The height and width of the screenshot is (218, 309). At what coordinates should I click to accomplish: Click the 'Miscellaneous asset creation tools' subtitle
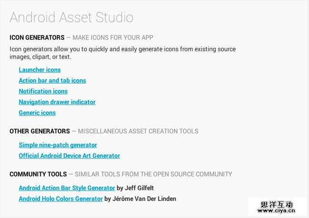pyautogui.click(x=138, y=131)
